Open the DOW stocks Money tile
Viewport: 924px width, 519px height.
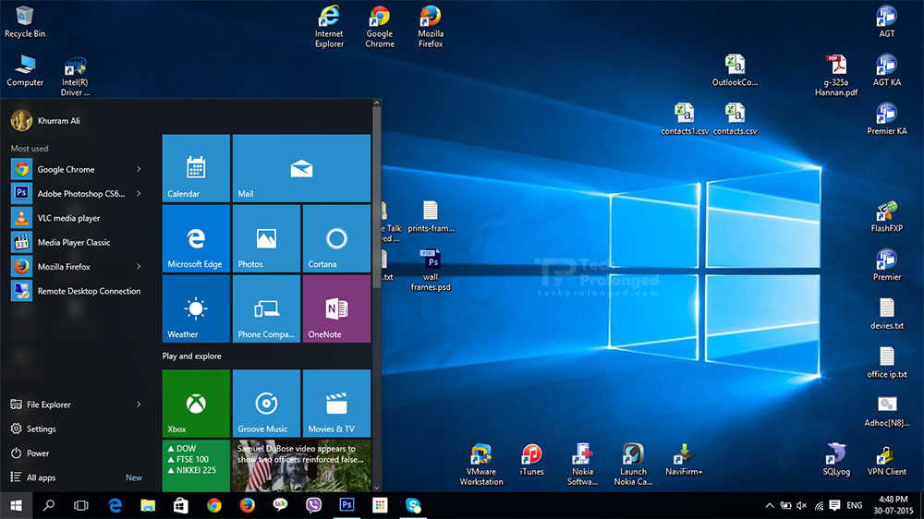tap(196, 465)
